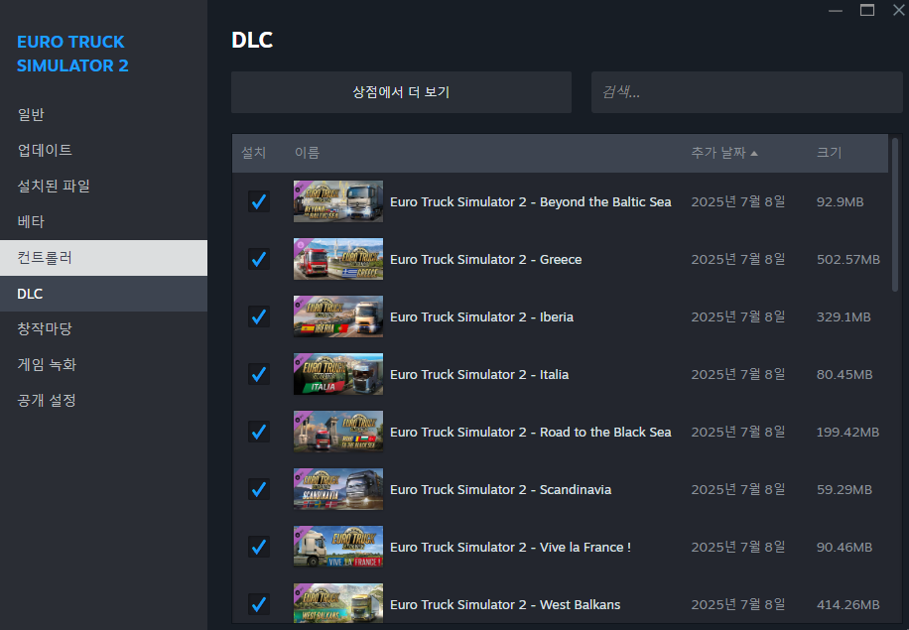Screen dimensions: 909x630
Task: Select the 베타 tab
Action: coord(104,222)
